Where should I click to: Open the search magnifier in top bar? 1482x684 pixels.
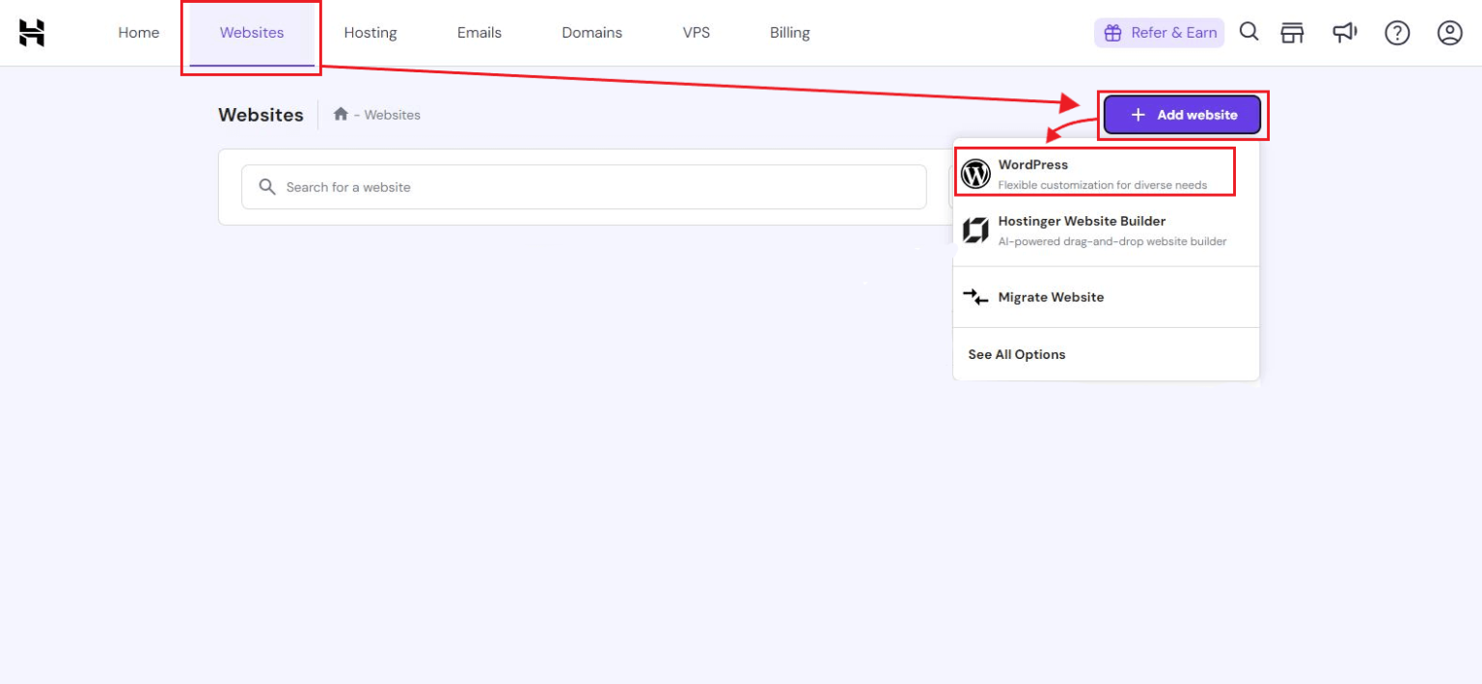pyautogui.click(x=1249, y=32)
